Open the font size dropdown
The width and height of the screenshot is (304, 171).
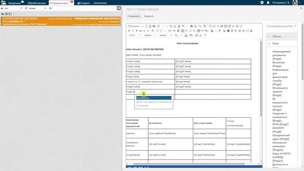179,35
